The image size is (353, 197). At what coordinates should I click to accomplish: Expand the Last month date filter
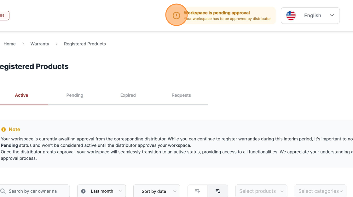pos(101,191)
